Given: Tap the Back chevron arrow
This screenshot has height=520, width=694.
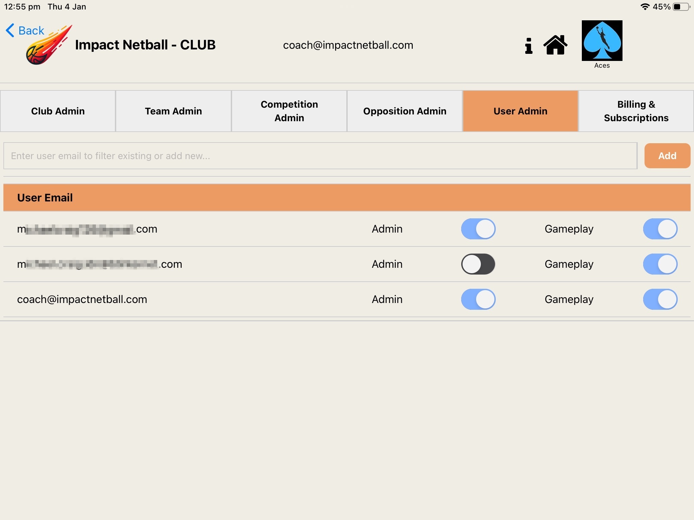Looking at the screenshot, I should pos(10,30).
